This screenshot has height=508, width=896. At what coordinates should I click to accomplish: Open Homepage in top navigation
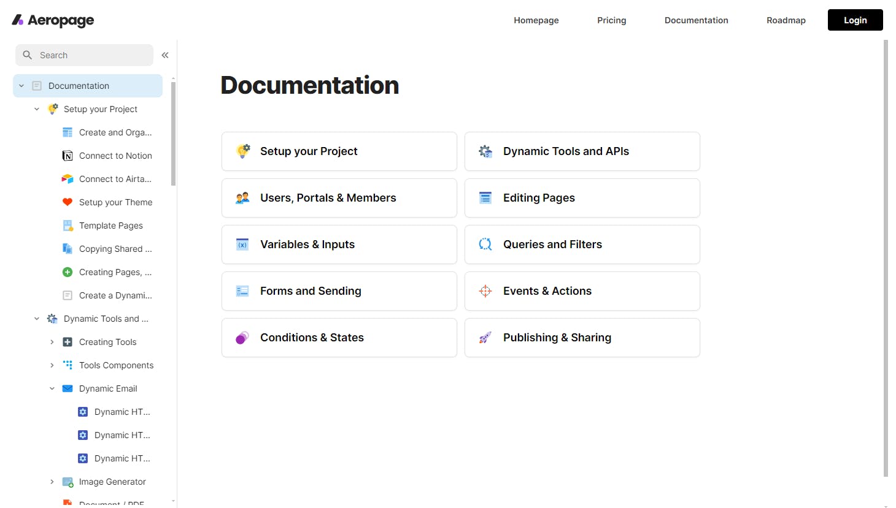point(536,20)
